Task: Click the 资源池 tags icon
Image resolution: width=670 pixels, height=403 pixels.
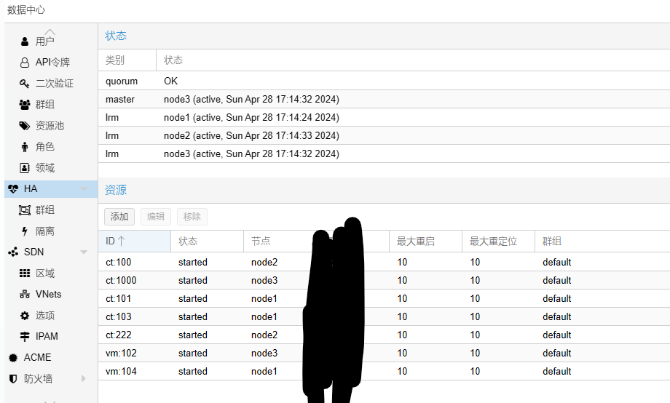Action: pyautogui.click(x=25, y=126)
